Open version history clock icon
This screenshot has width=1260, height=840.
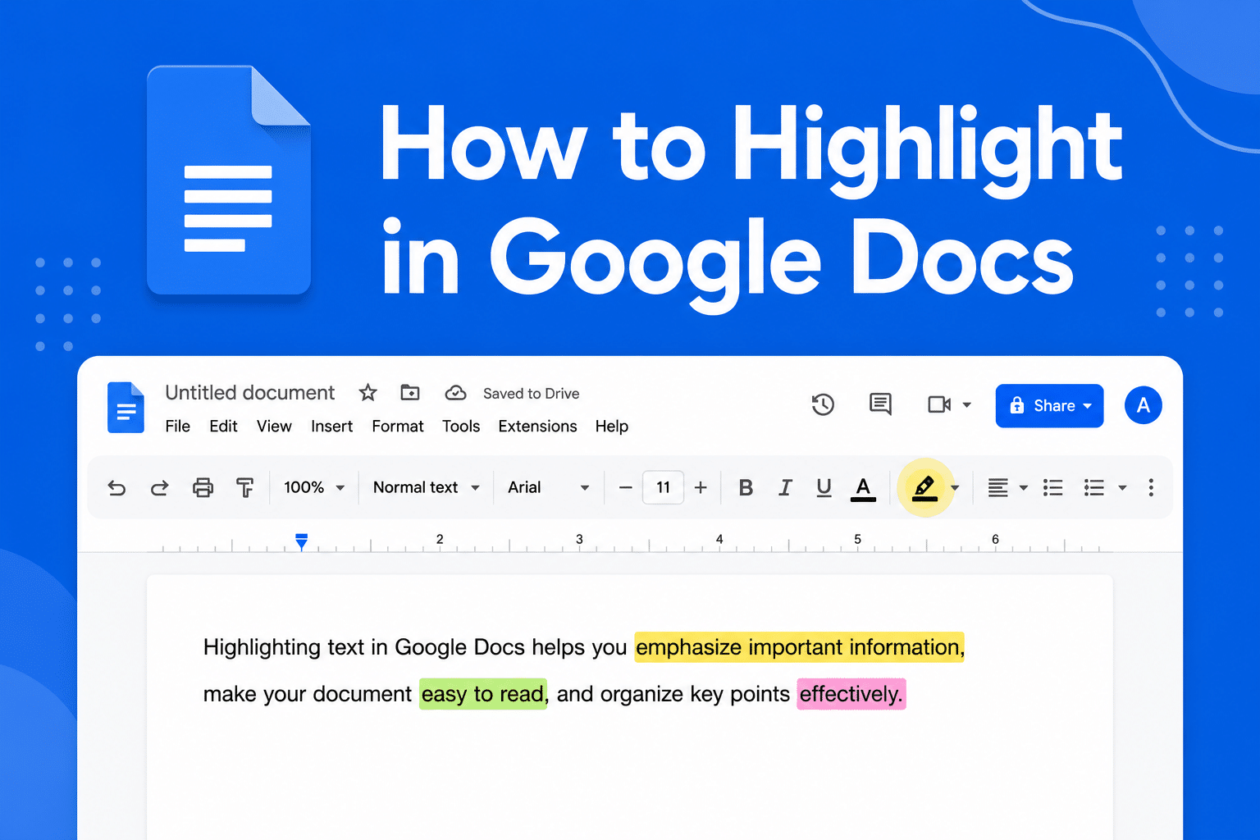[x=823, y=404]
